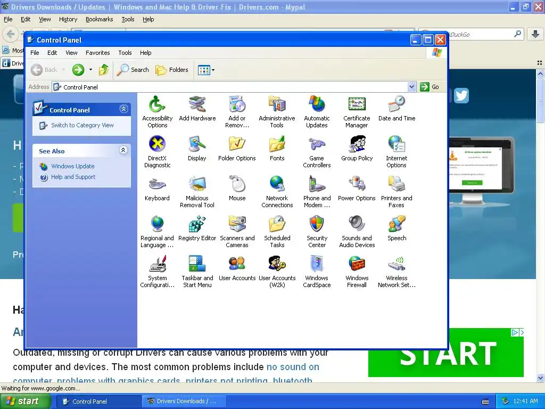Switch to Drivers Downloads taskbar button
Image resolution: width=545 pixels, height=409 pixels.
pos(184,402)
